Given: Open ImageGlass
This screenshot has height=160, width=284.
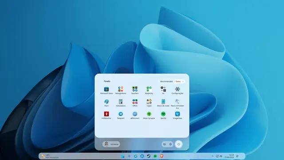Looking at the screenshot, I should click(x=177, y=115).
